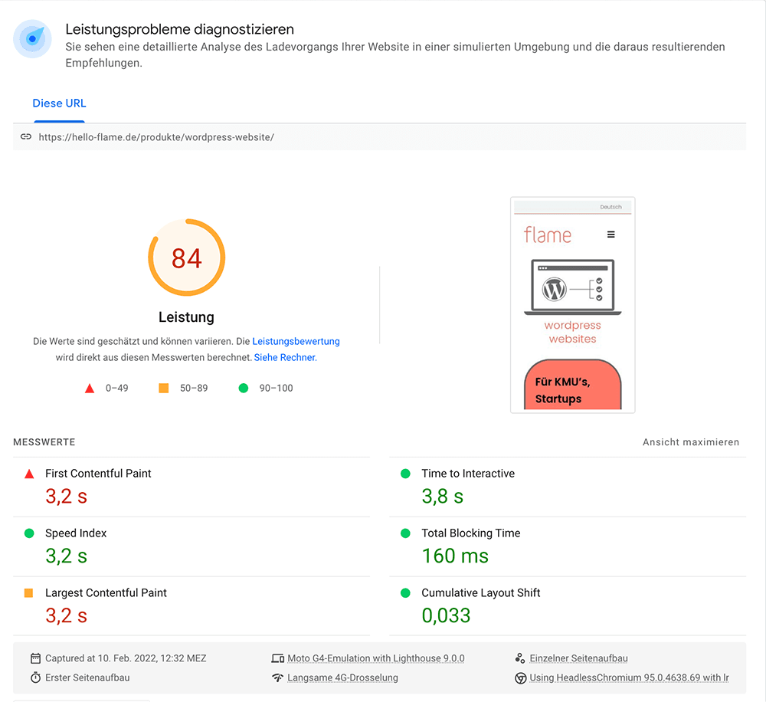Click the Largest Contentful Paint label
This screenshot has height=702, width=766.
coord(106,593)
